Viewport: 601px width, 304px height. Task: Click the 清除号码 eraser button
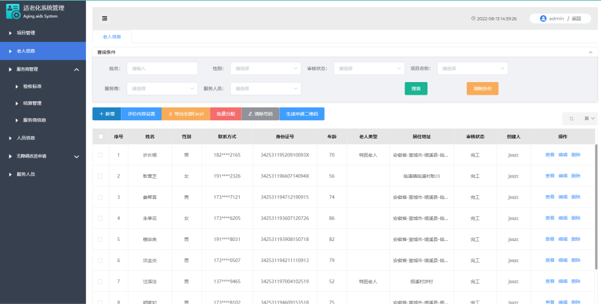(x=260, y=114)
